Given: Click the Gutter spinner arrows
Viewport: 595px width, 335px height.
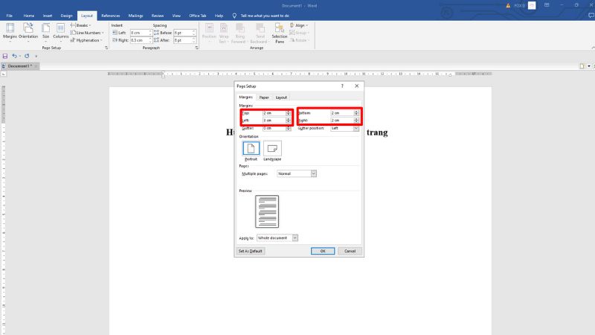Looking at the screenshot, I should pos(289,128).
